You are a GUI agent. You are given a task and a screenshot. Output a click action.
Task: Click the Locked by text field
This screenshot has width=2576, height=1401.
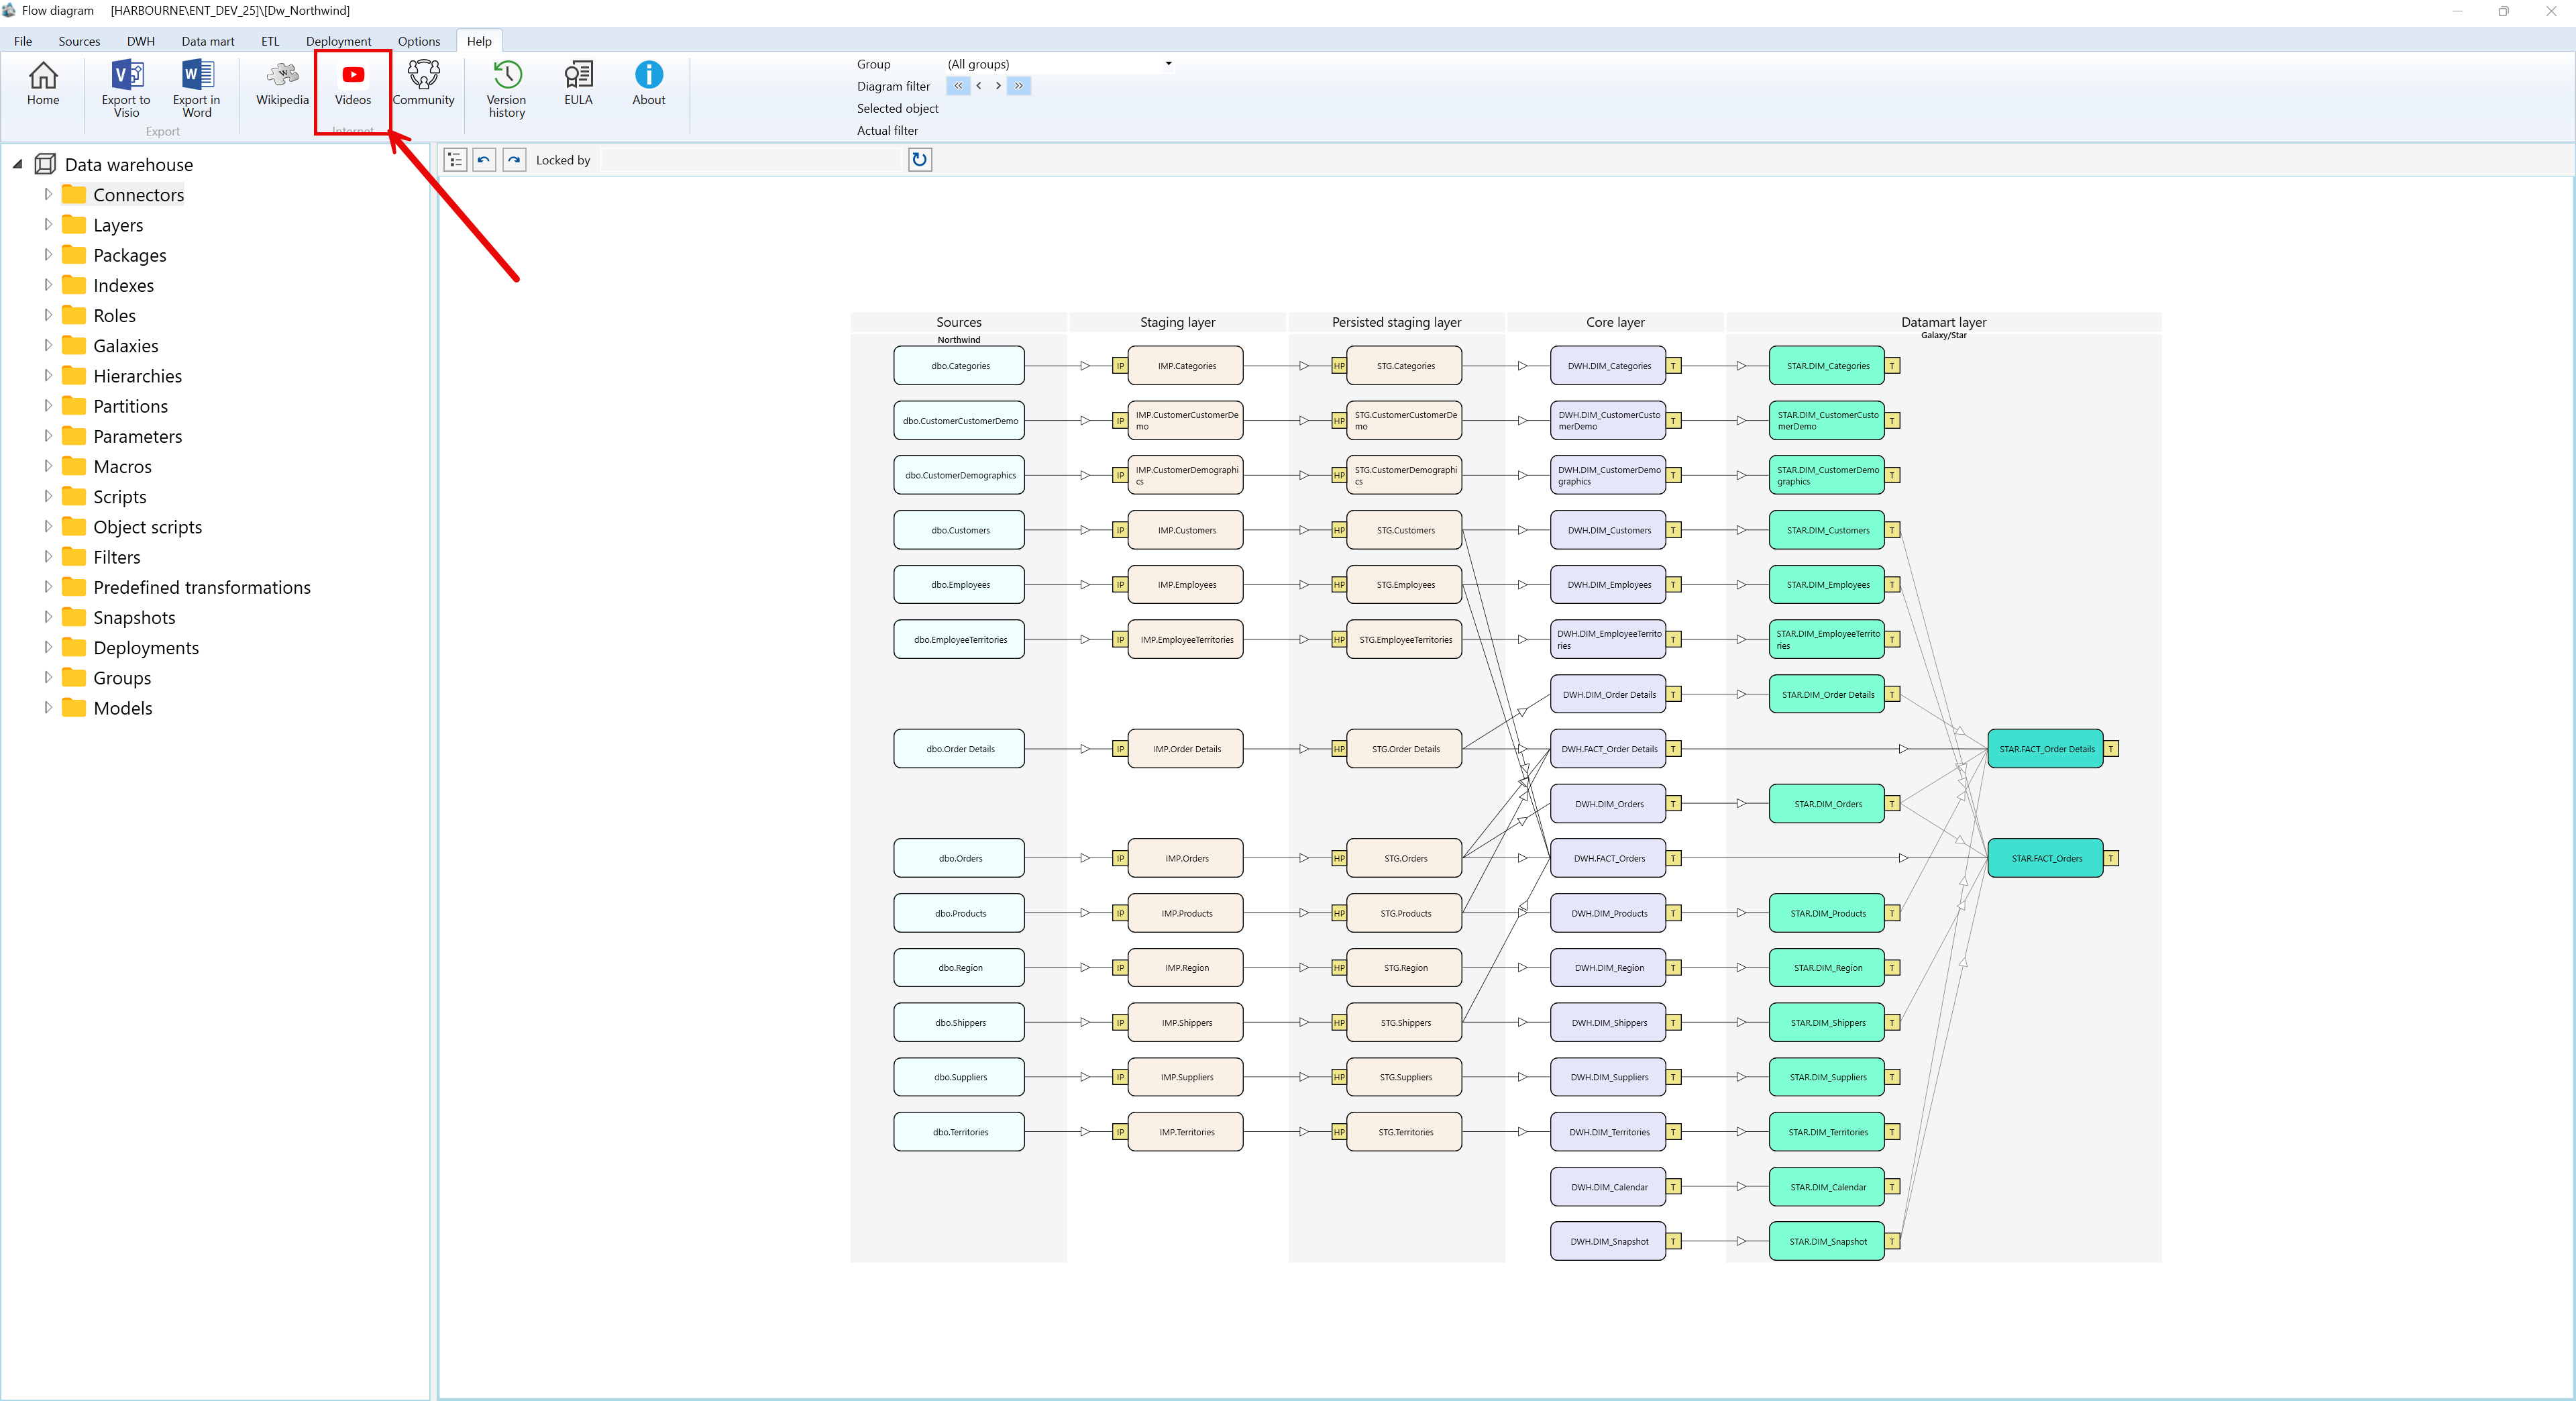(x=750, y=160)
